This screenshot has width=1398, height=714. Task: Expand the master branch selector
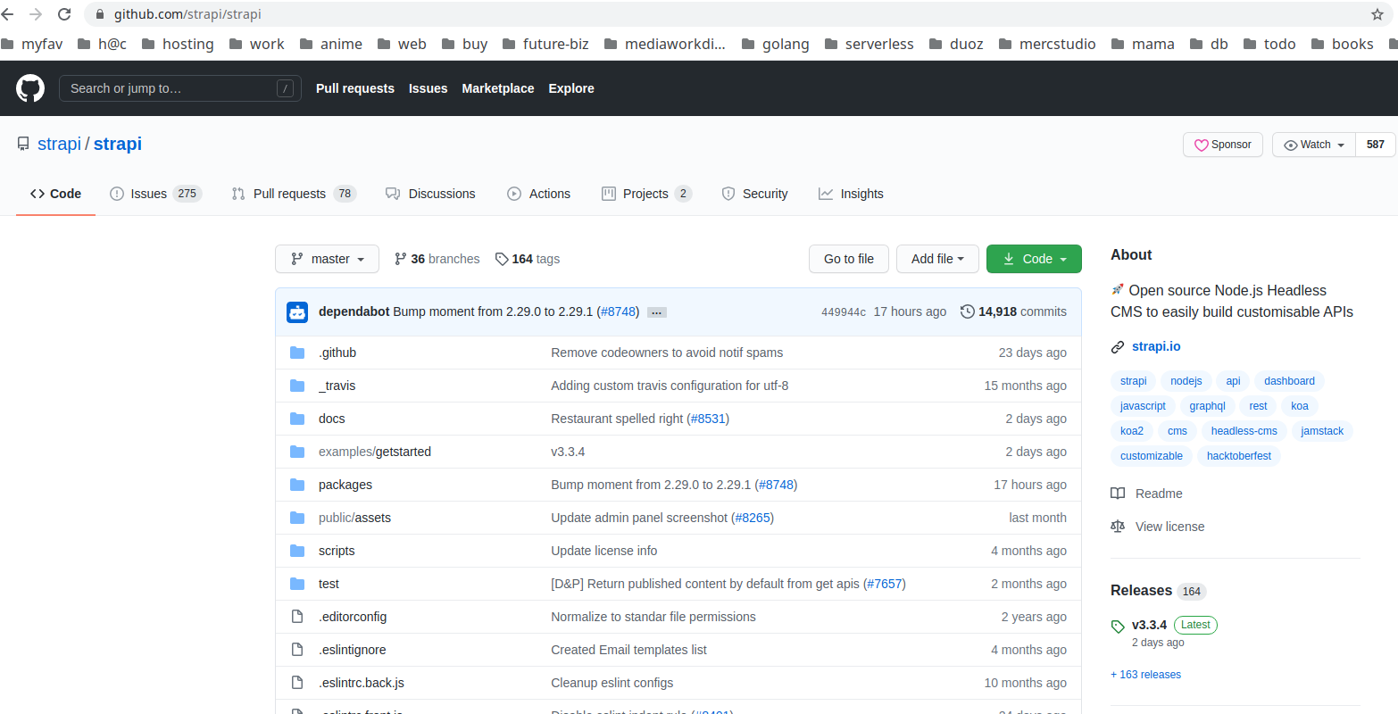(327, 259)
